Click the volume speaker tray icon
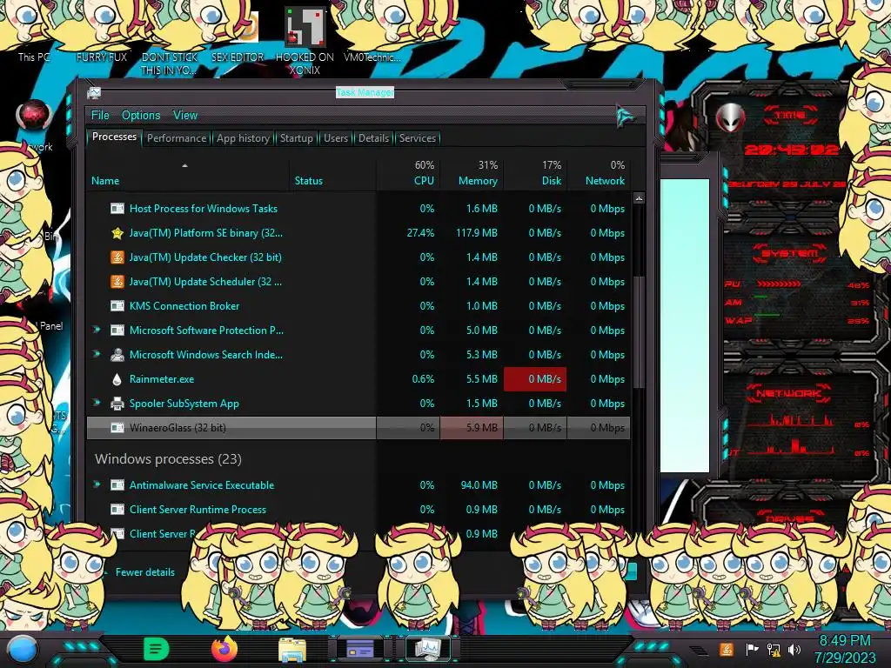This screenshot has height=668, width=891. [x=794, y=649]
